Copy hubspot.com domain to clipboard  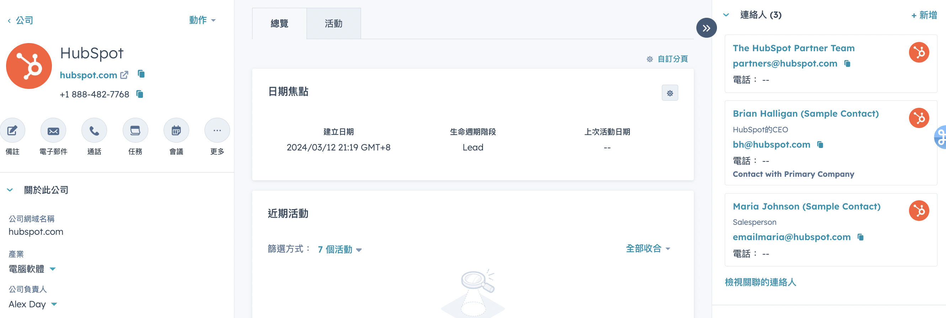[x=142, y=74]
